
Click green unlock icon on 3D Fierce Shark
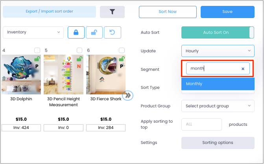(x=122, y=59)
